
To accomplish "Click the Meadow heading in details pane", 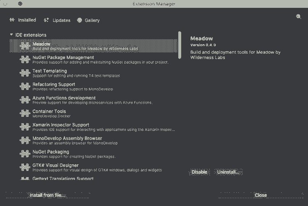I will pos(201,38).
